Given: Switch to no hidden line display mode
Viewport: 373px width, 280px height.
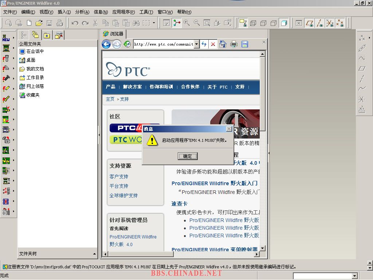Looking at the screenshot, I should (x=274, y=23).
